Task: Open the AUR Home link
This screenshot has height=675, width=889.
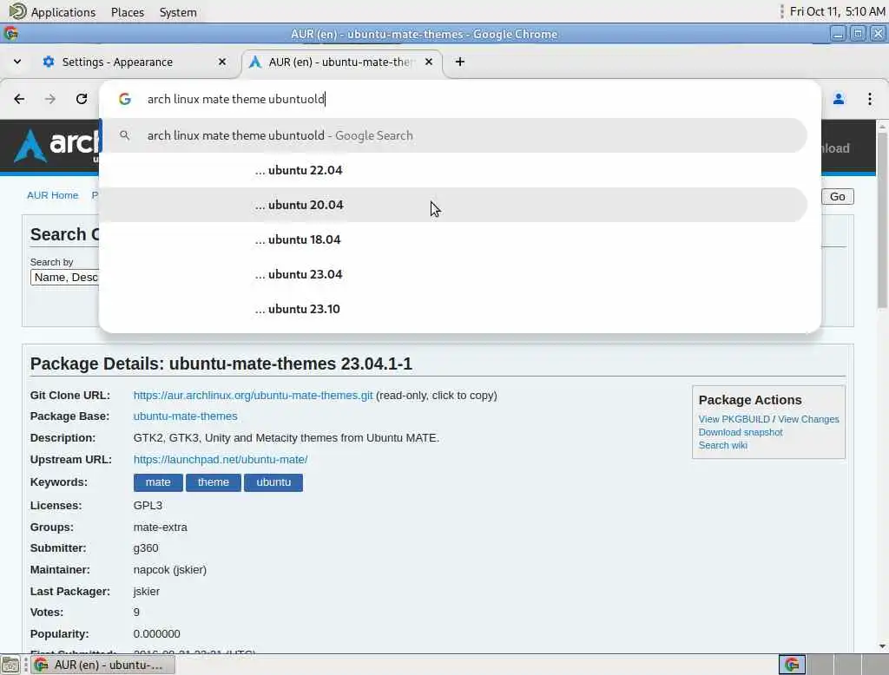Action: [53, 195]
